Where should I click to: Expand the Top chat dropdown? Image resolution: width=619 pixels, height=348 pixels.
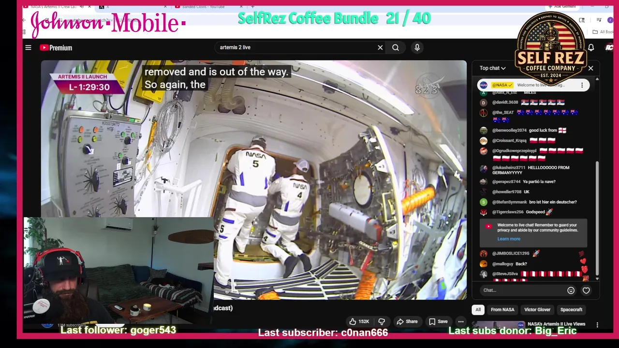click(492, 68)
